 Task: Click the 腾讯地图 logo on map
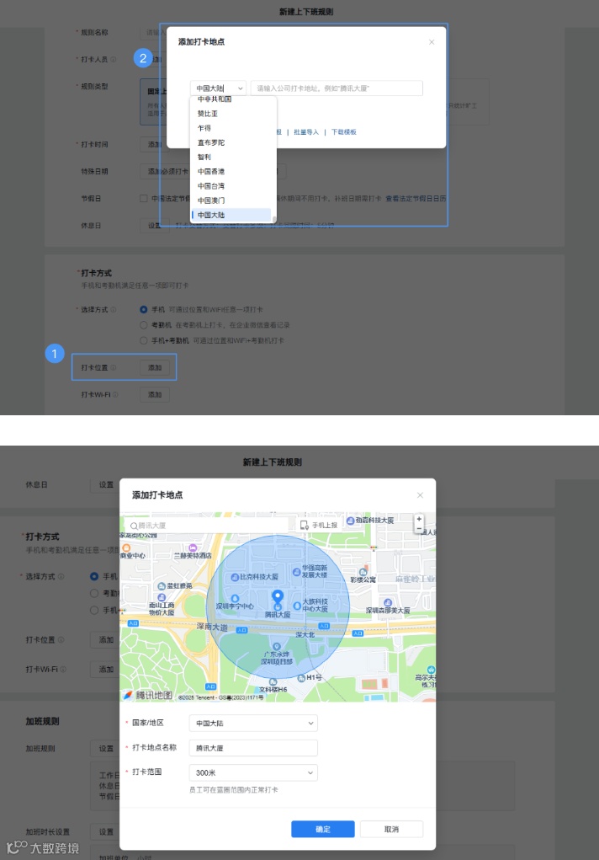click(x=147, y=695)
